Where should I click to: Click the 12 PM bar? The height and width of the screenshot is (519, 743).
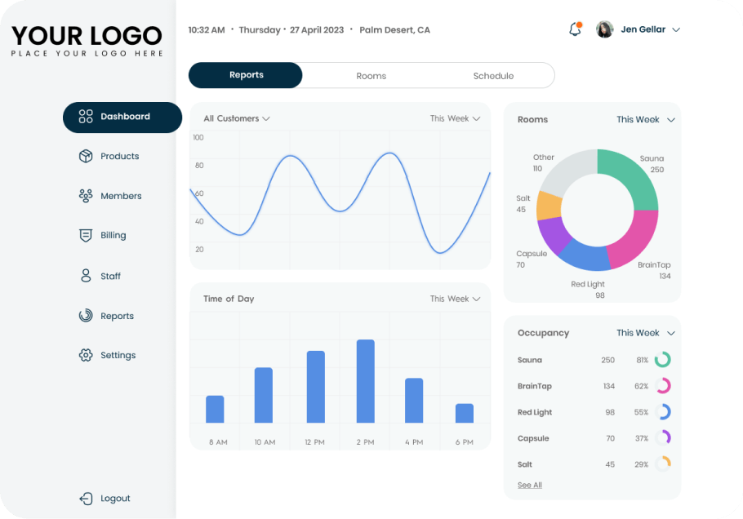tap(316, 387)
